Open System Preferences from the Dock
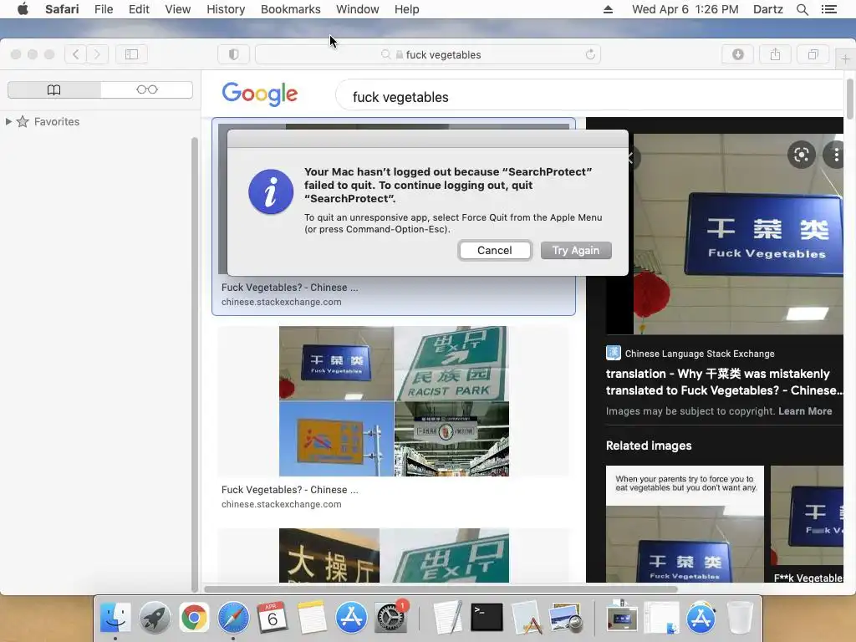This screenshot has height=642, width=856. (x=390, y=618)
